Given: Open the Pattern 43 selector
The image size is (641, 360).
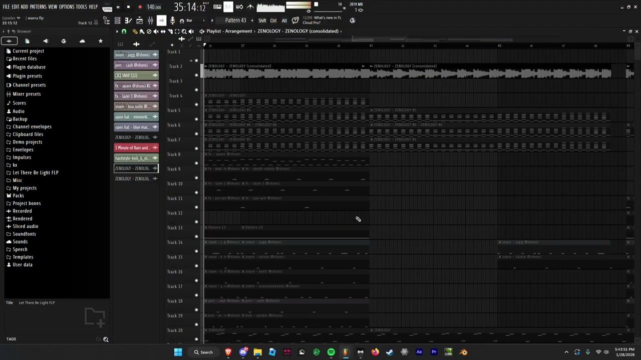Looking at the screenshot, I should (235, 20).
